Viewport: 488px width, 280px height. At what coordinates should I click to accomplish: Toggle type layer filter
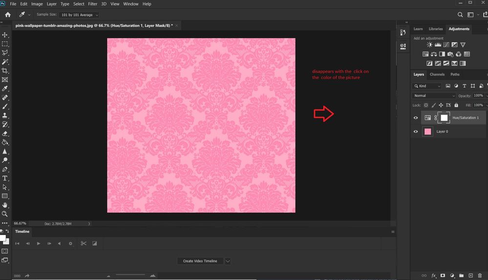(465, 86)
